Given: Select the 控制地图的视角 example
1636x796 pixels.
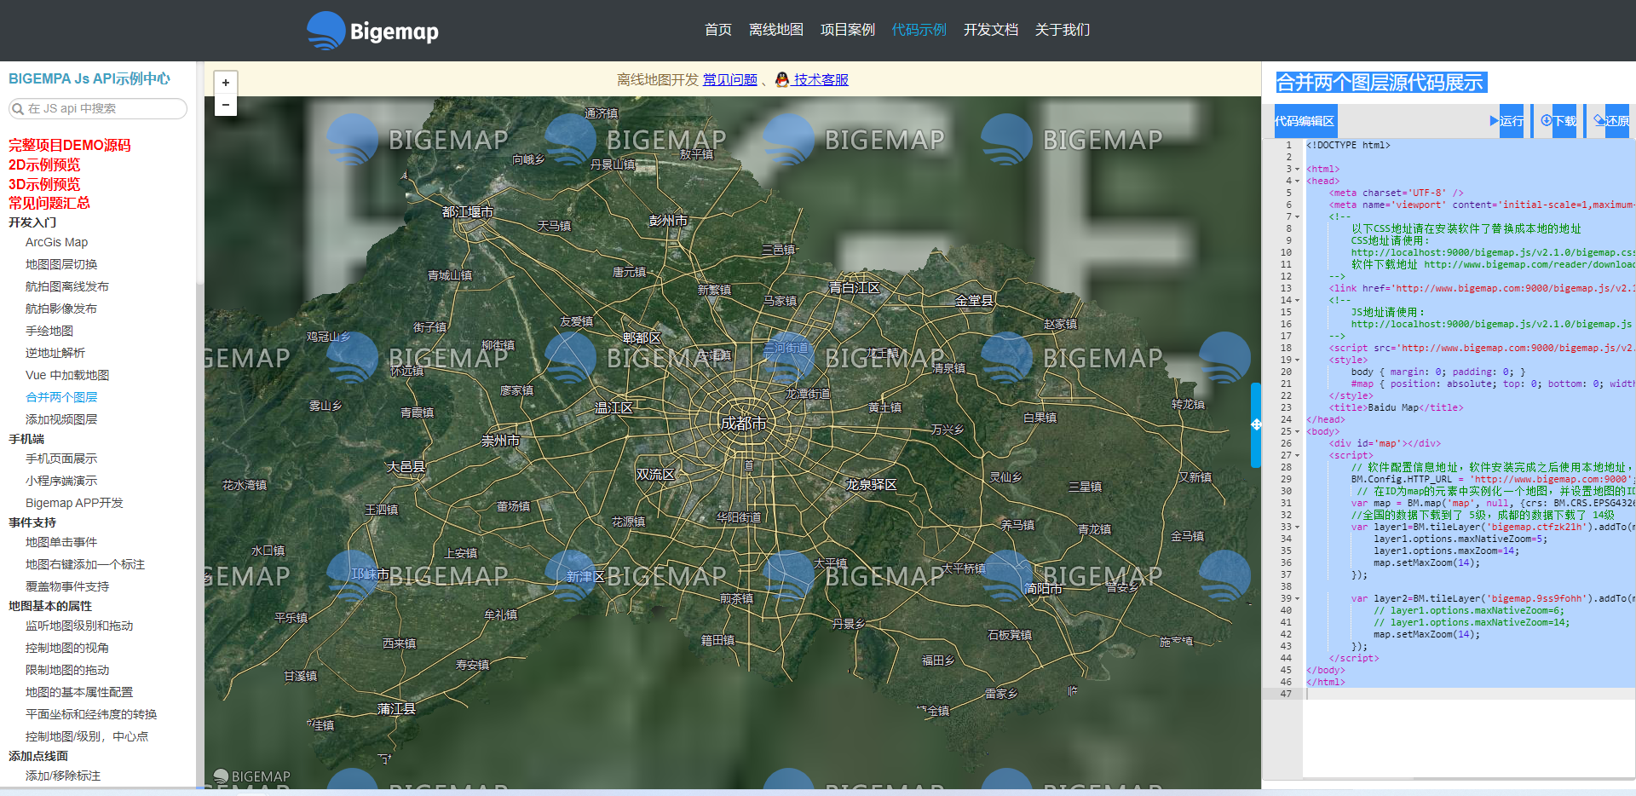Looking at the screenshot, I should 67,648.
